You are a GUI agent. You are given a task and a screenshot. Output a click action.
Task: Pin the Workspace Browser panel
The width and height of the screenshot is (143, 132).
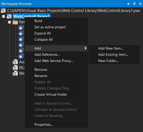pos(134,4)
